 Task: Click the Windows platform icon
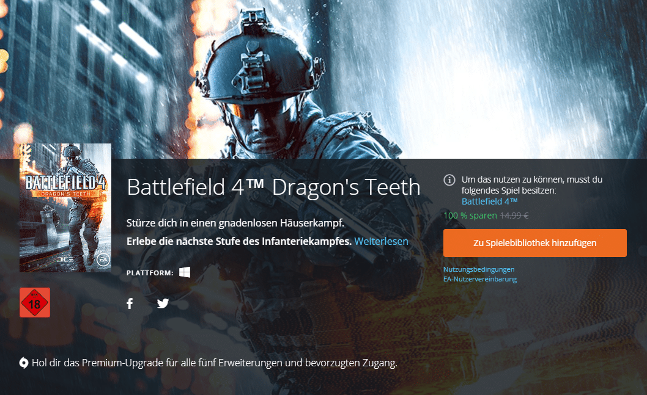click(185, 272)
